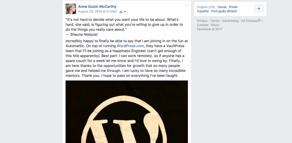Open the Privacy footer link

[x=202, y=21]
